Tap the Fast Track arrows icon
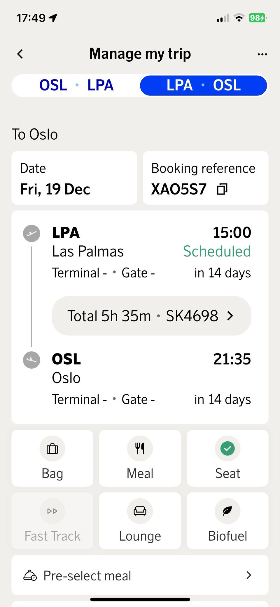This screenshot has height=607, width=280. click(52, 511)
